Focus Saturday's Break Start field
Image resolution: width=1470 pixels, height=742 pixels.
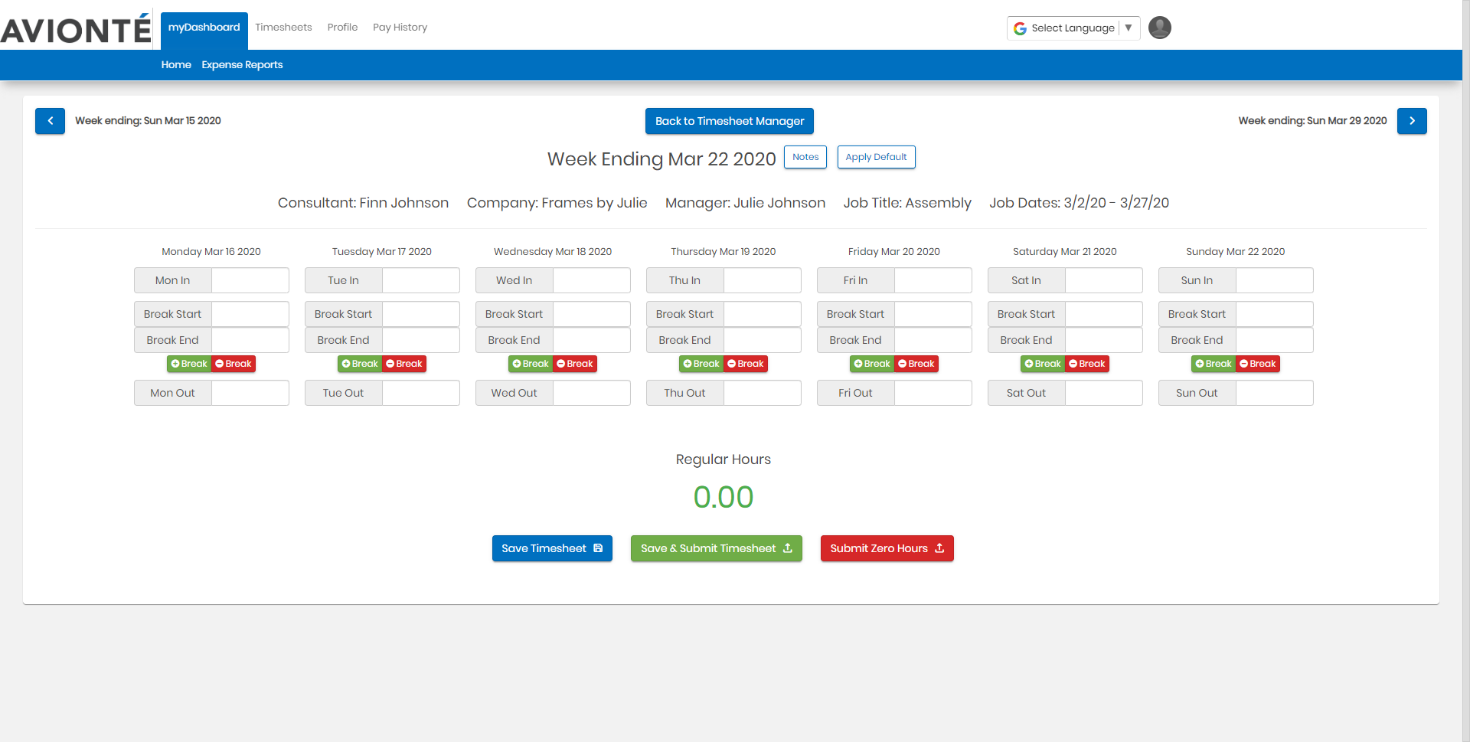click(x=1104, y=314)
